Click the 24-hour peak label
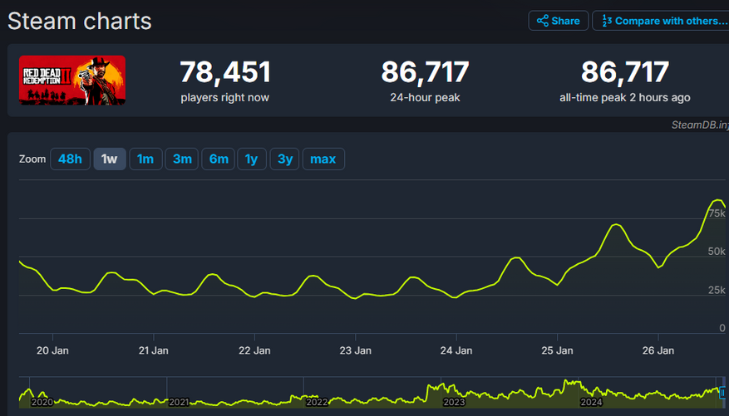The height and width of the screenshot is (416, 729). (x=425, y=97)
